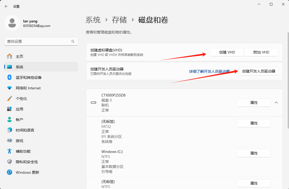Click the EFI system partition (EFI 系统分区) text
Viewport: 289px width, 189px height.
(111, 137)
